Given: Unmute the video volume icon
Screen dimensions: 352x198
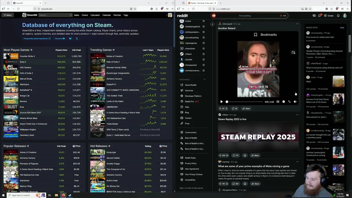Looking at the screenshot, I should coord(295,102).
